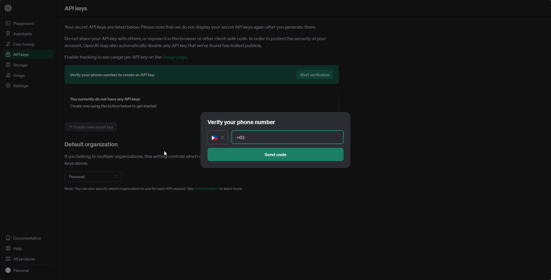Click the Storage database icon
Viewport: 551px width, 280px height.
coord(8,65)
